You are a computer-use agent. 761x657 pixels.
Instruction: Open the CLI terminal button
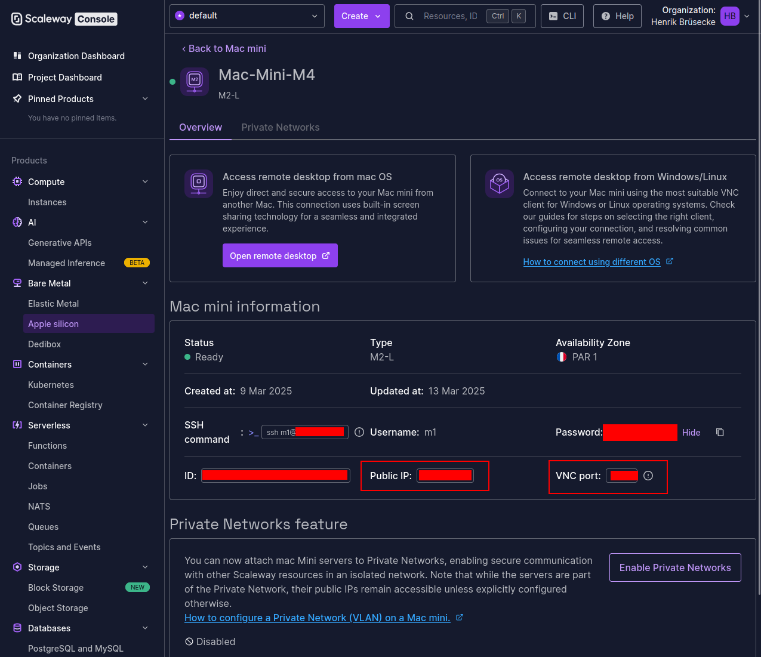[562, 16]
